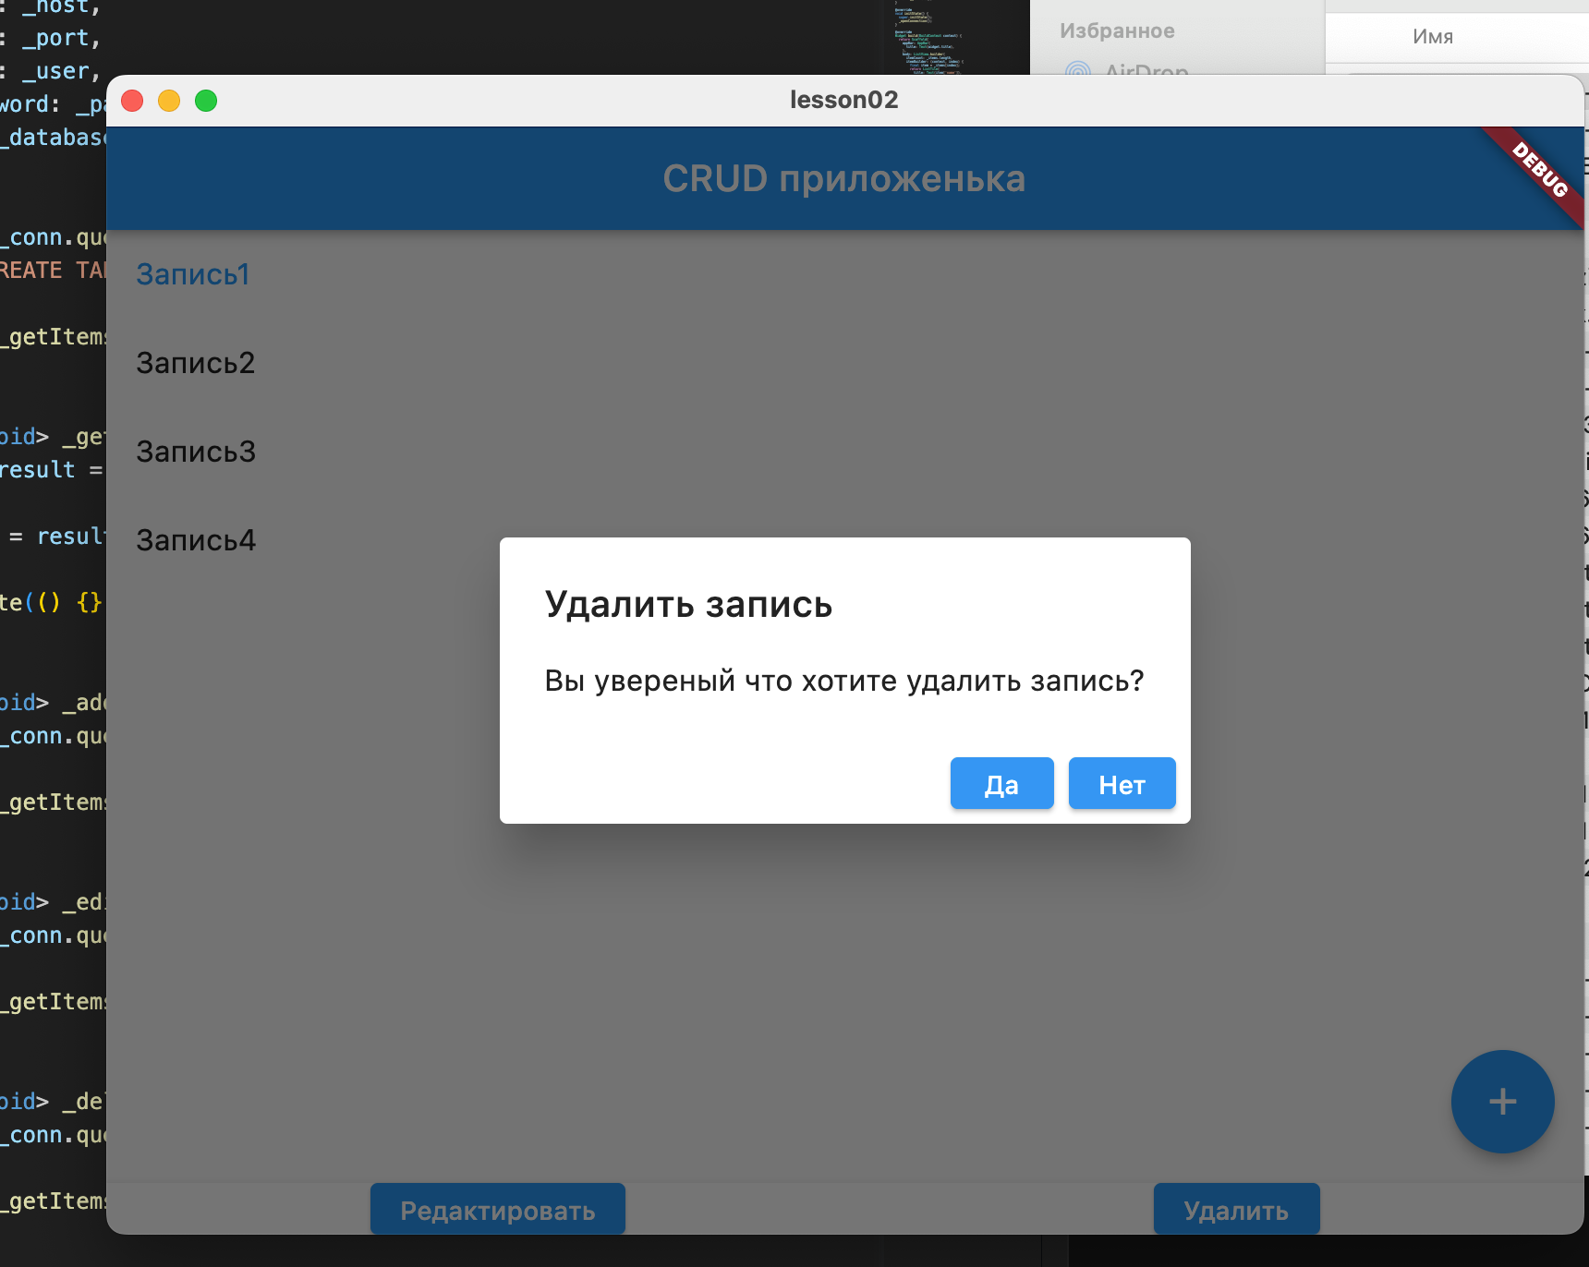Viewport: 1589px width, 1267px height.
Task: Click the dialog confirmation question text
Action: [844, 682]
